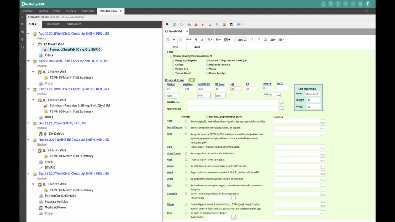Click the checkmark icon in the note toolbar
395x222 pixels.
(174, 39)
